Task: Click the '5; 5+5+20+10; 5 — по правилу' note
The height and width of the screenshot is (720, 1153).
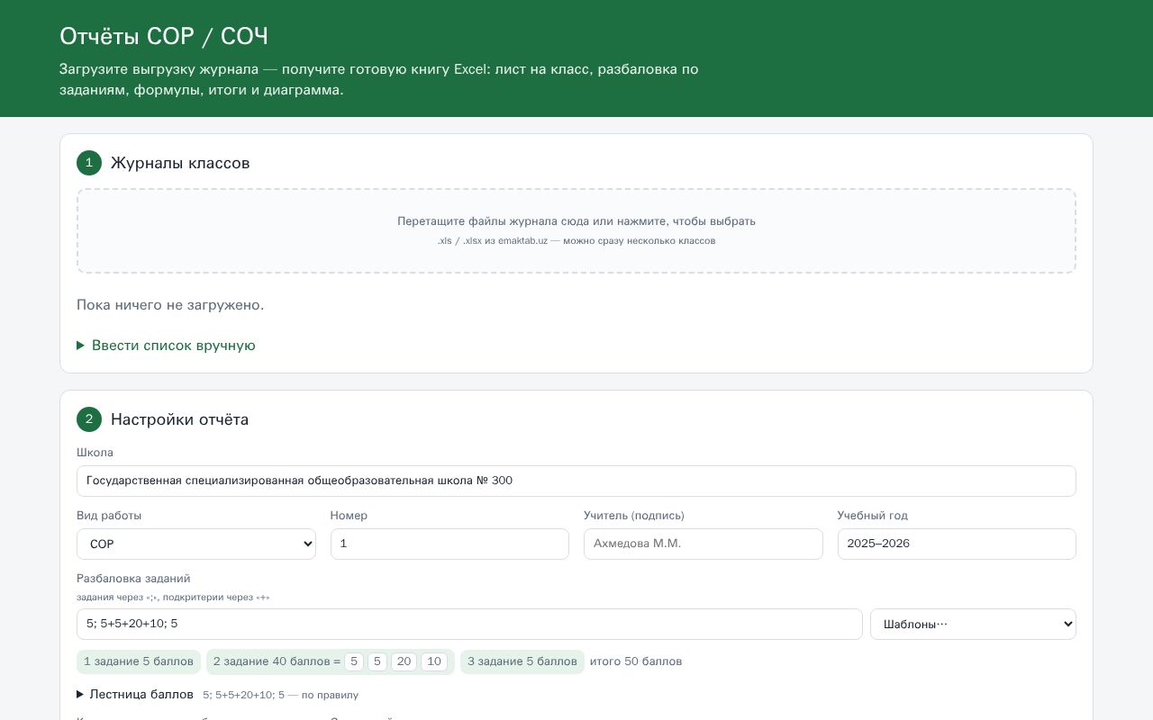Action: (281, 695)
